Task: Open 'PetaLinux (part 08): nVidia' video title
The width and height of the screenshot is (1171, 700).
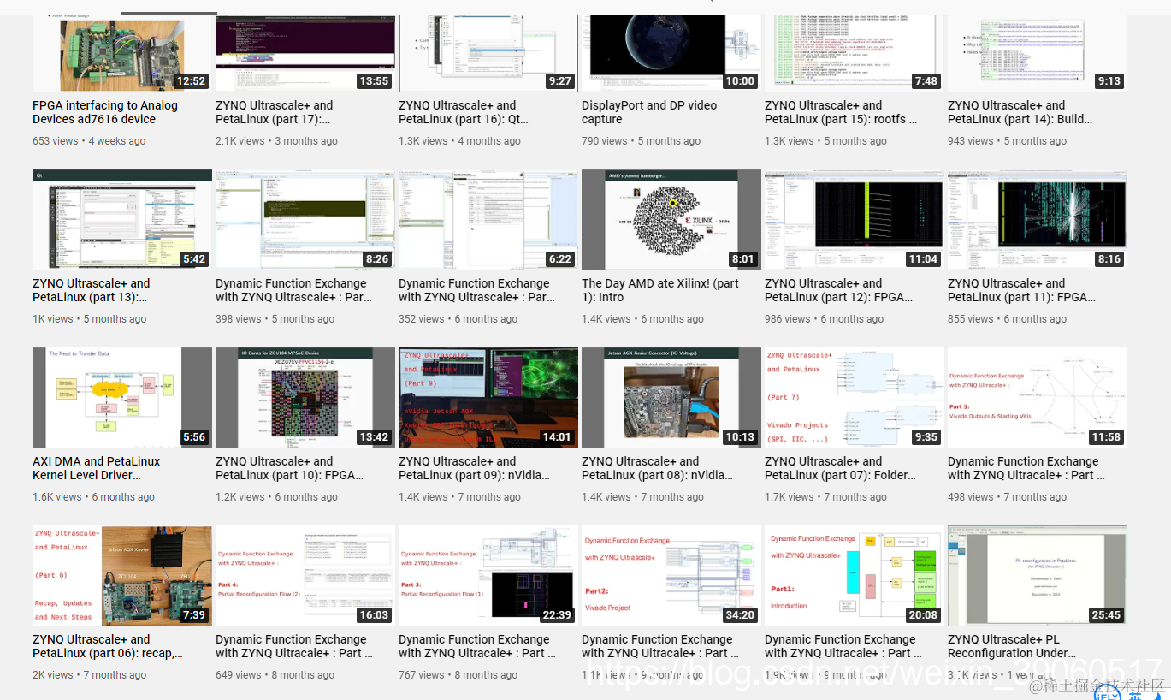Action: (x=658, y=468)
